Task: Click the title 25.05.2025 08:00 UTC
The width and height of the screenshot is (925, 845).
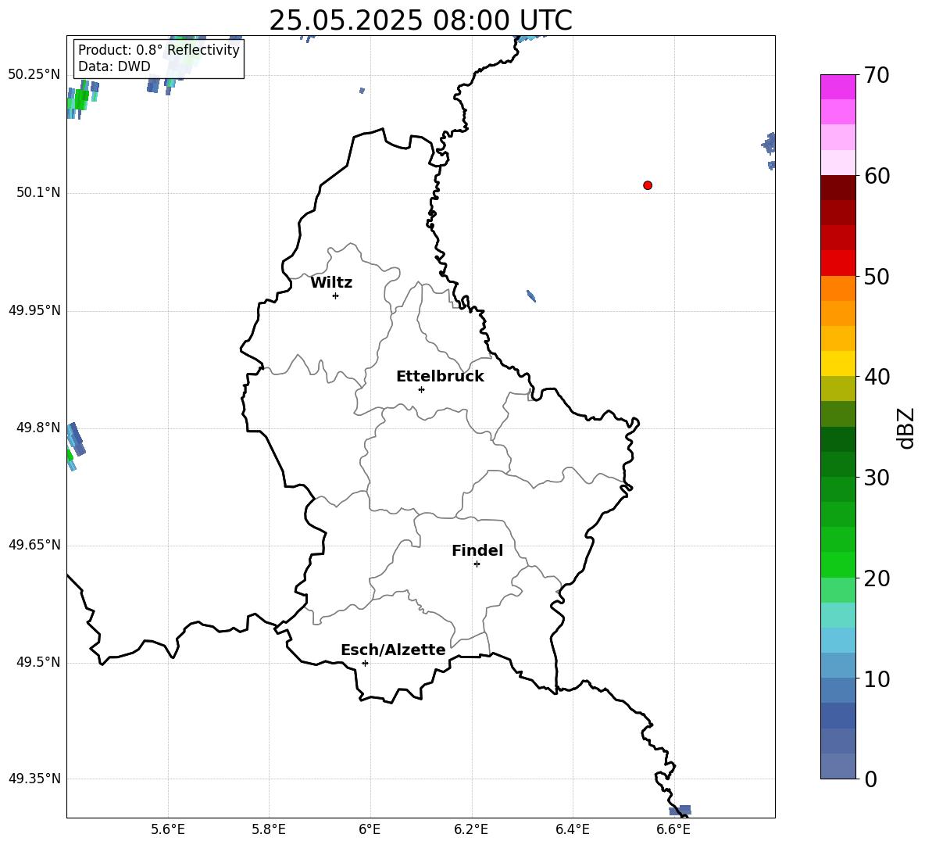Action: tap(420, 20)
